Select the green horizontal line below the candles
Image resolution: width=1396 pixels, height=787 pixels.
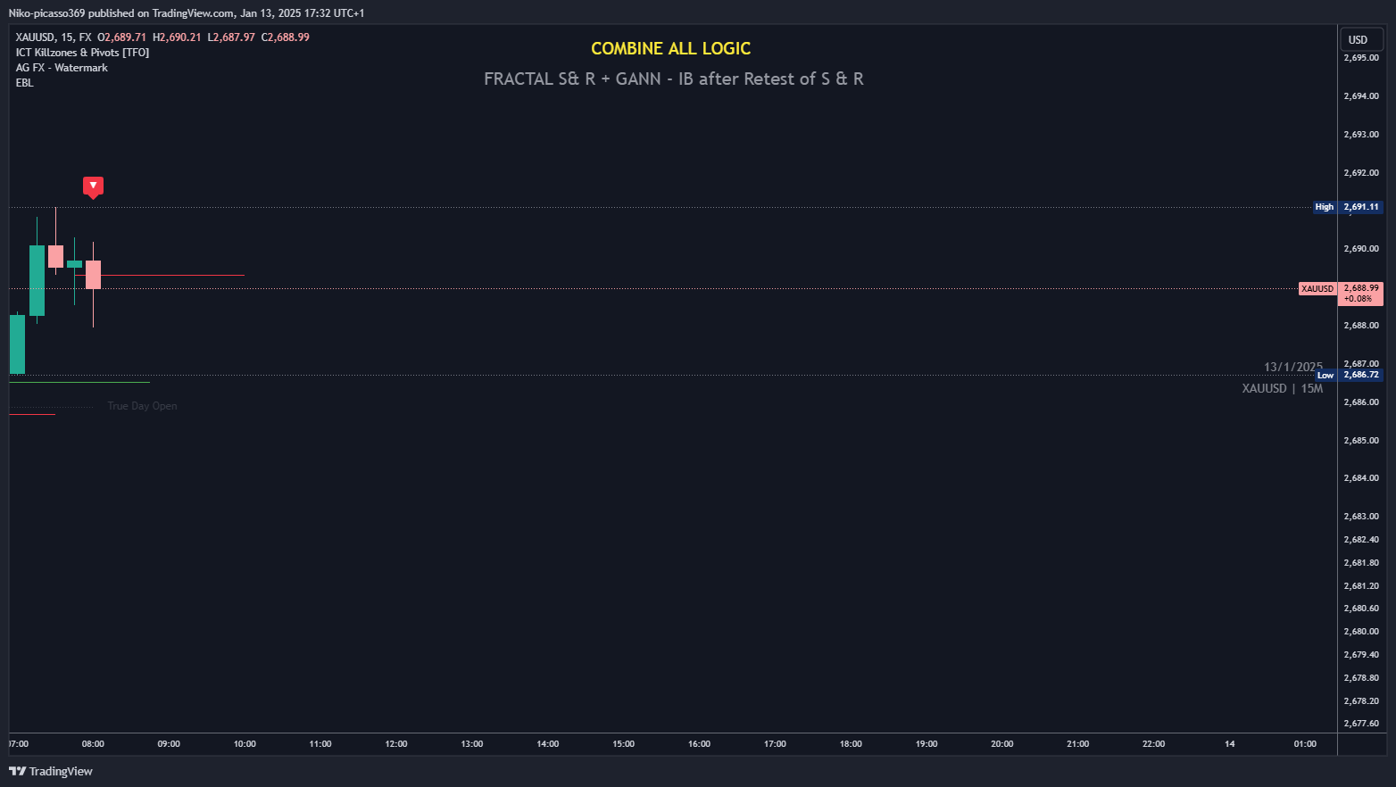tap(79, 383)
